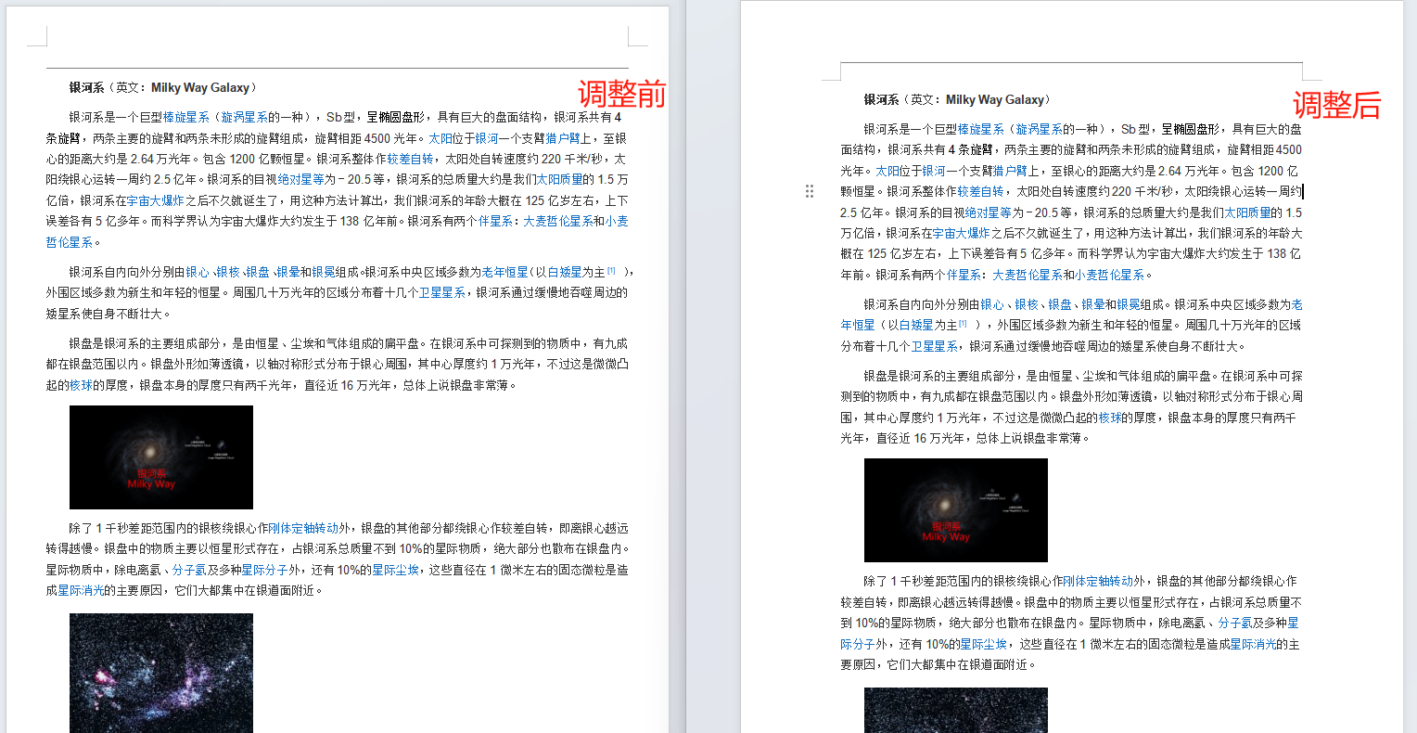Image resolution: width=1417 pixels, height=733 pixels.
Task: Open 宇宙大爆炸 link in left document
Action: point(156,200)
